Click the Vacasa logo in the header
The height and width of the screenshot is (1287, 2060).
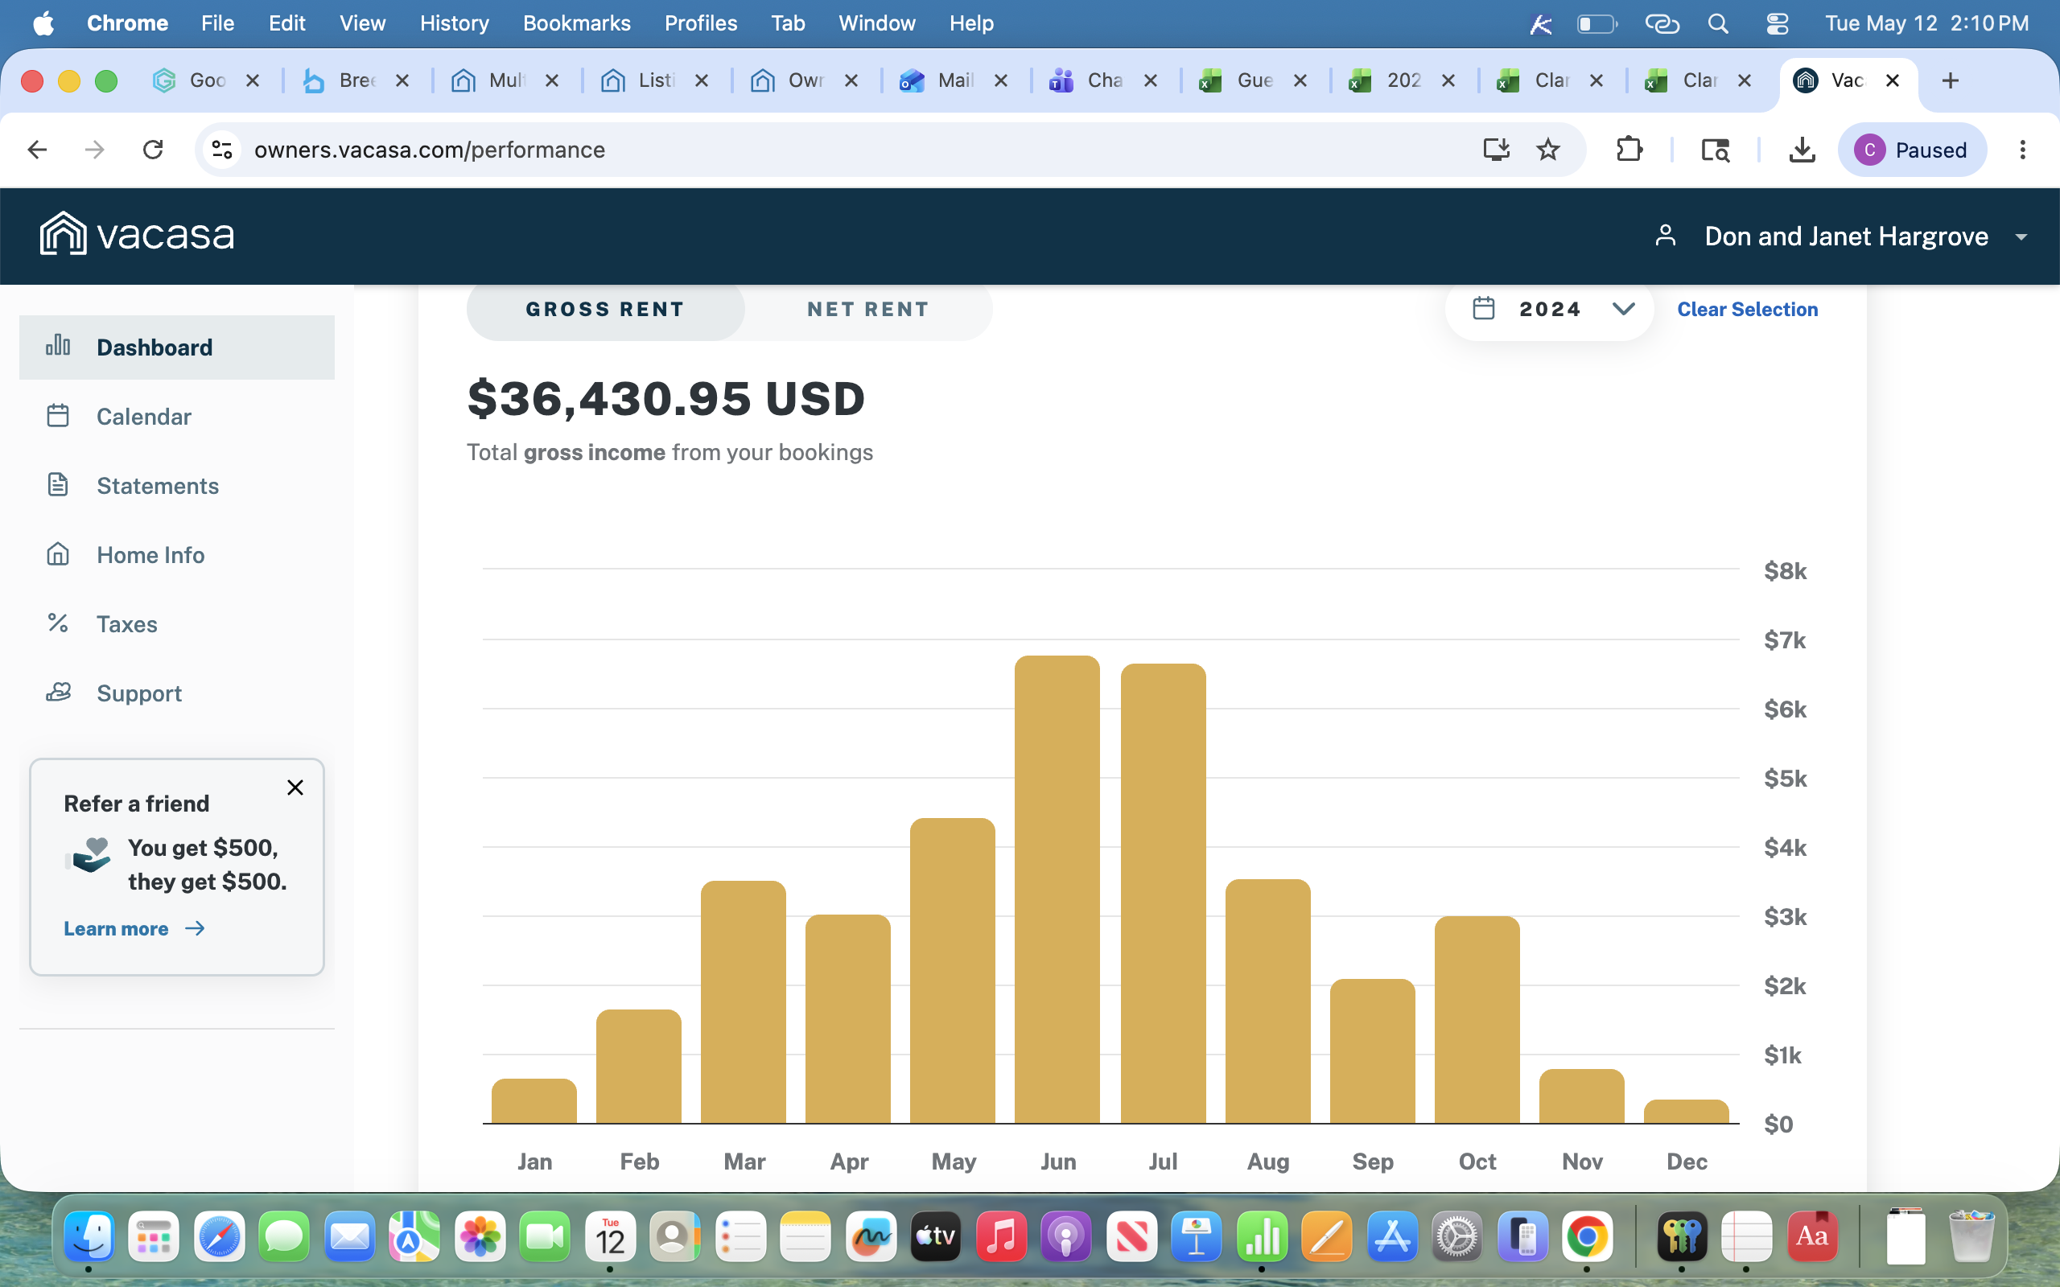click(137, 234)
